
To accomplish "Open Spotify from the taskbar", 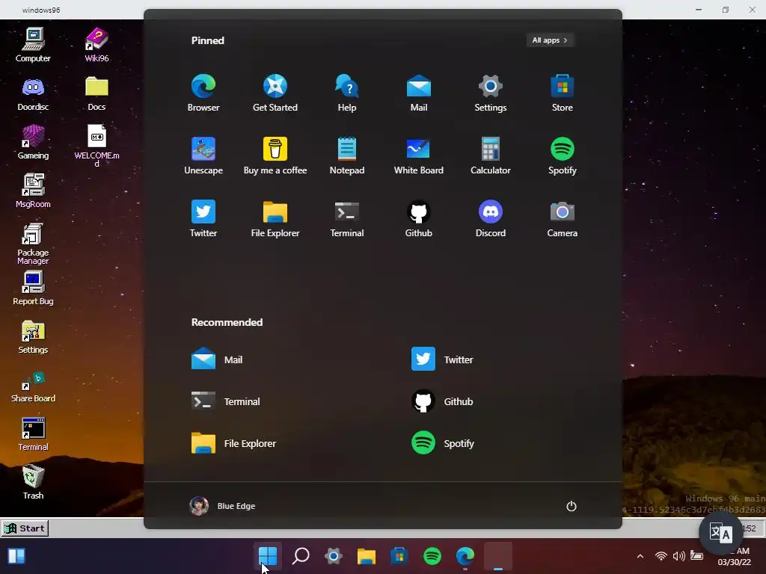I will coord(432,556).
